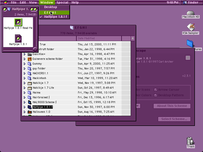Click the Hairbrained ƒ folder icon
Image resolution: width=203 pixels, height=152 pixels.
pyautogui.click(x=29, y=97)
